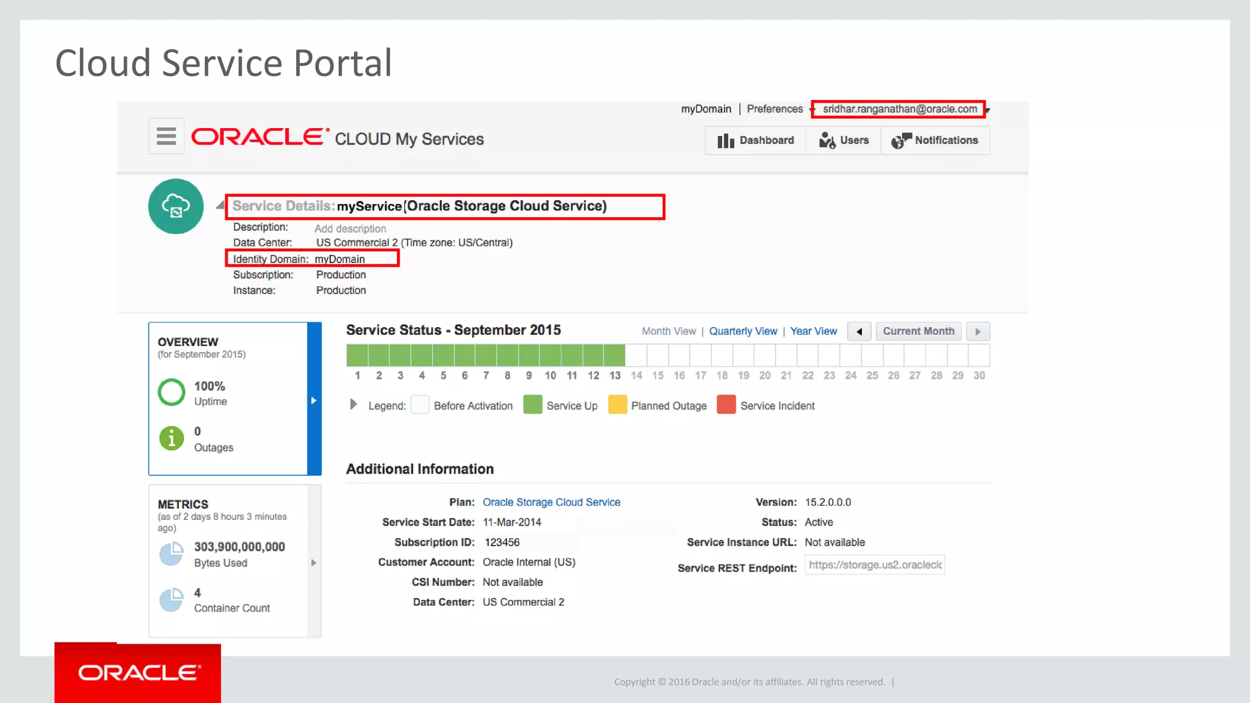Collapse the Service Details section triangle
This screenshot has width=1250, height=703.
220,206
